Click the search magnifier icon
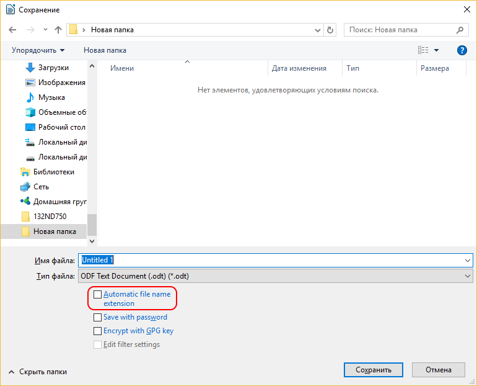Screen dimensions: 477x386 click(460, 30)
